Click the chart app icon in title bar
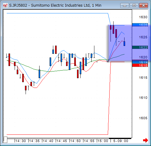This screenshot has height=146, width=151. (5, 5)
